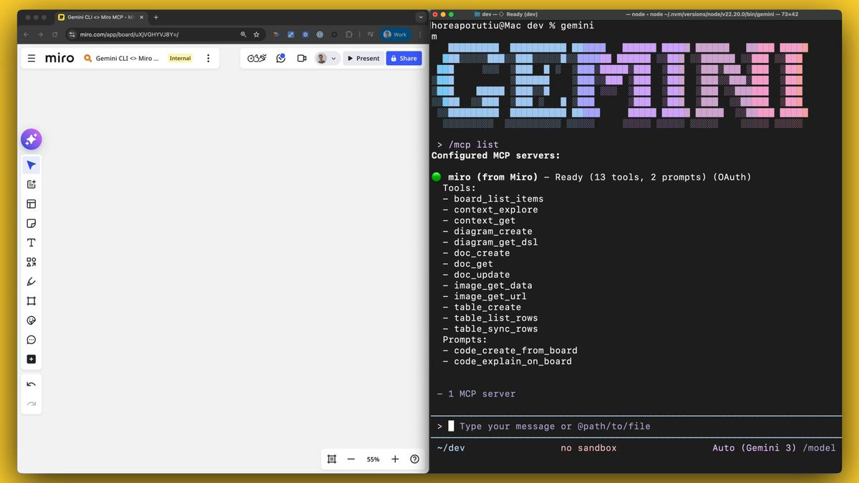Select the Text tool in Miro
The image size is (859, 483).
coord(31,243)
